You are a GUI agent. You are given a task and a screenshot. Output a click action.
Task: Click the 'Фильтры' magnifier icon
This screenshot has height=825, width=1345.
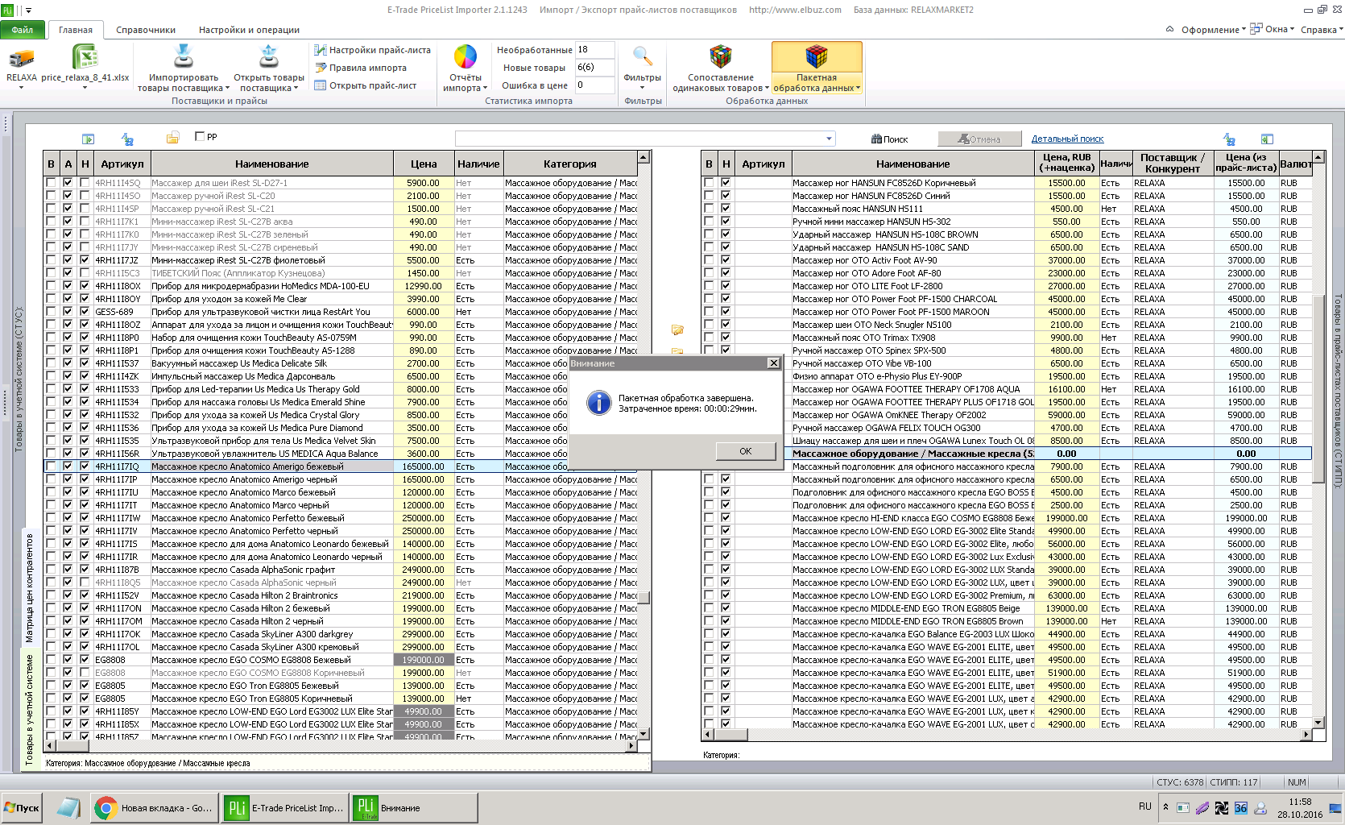coord(642,56)
